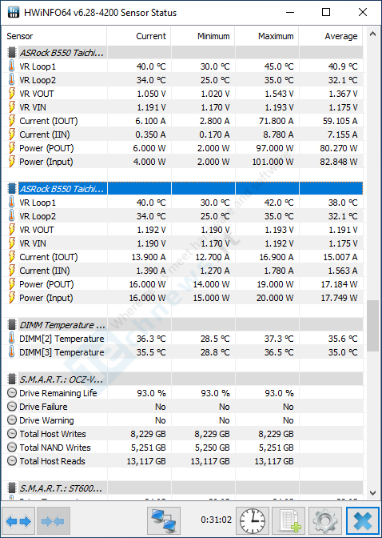Click lightning icon of Power (POUT) at 6.000 W
The height and width of the screenshot is (538, 382).
tap(12, 148)
